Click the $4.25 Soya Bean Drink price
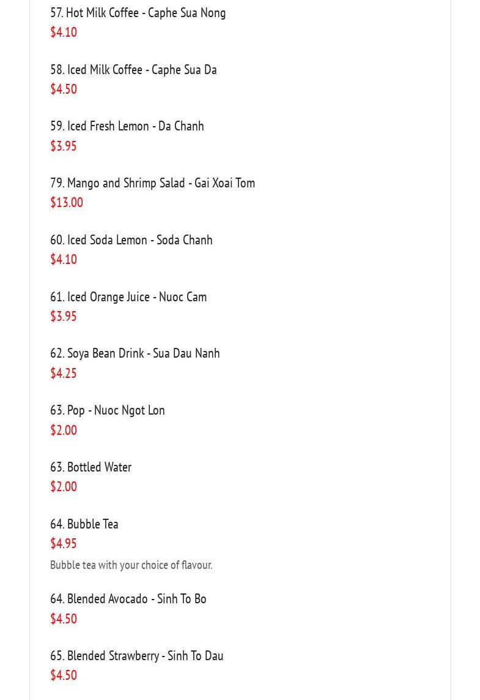The image size is (480, 700). click(63, 373)
